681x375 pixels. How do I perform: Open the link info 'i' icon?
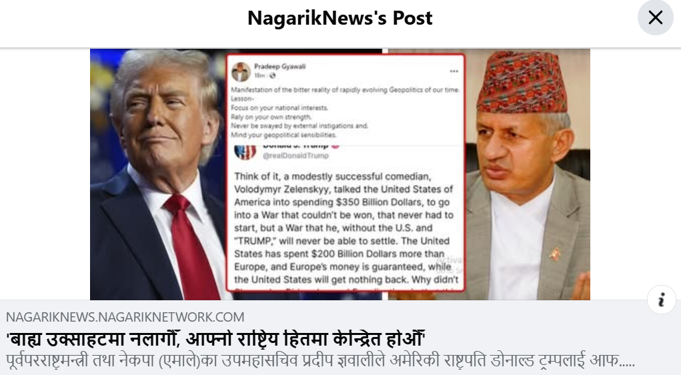pos(662,300)
